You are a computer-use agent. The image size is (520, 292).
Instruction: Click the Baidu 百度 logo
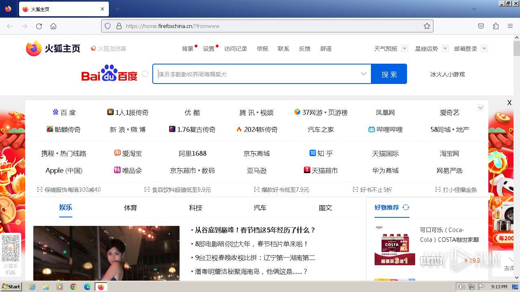(110, 73)
